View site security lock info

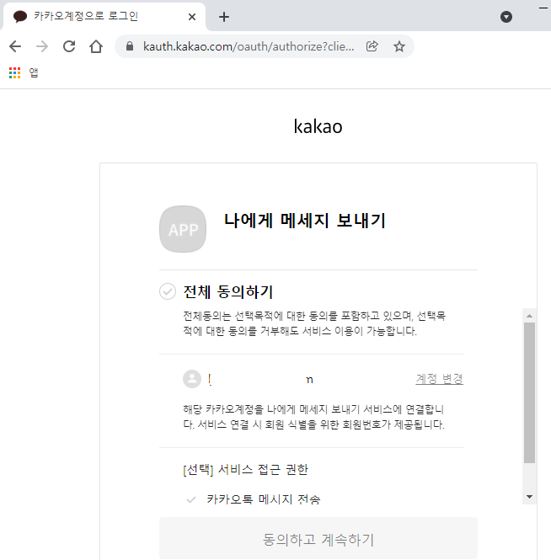click(x=130, y=46)
